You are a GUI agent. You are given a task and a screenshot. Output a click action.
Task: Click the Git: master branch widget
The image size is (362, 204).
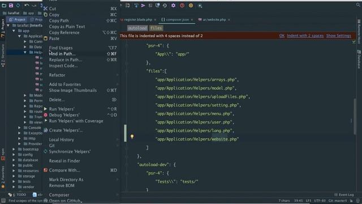[338, 201]
